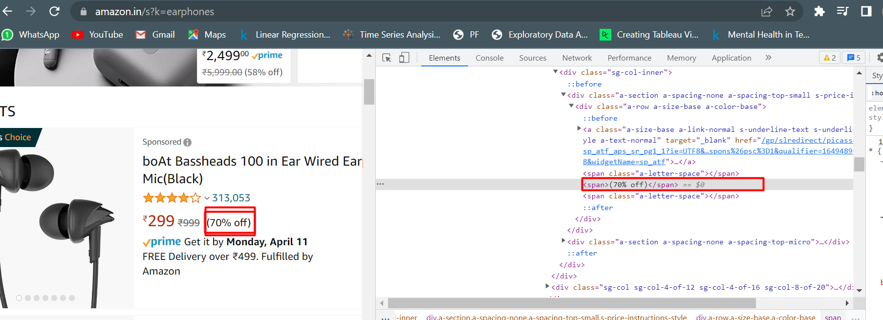
Task: Open the Maps bookmark
Action: coord(207,35)
